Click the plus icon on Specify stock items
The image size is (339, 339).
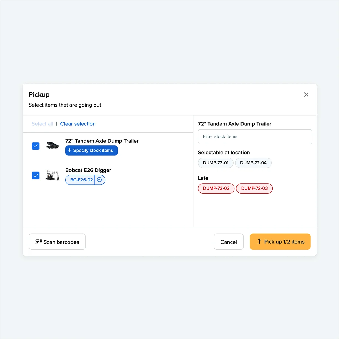point(70,150)
